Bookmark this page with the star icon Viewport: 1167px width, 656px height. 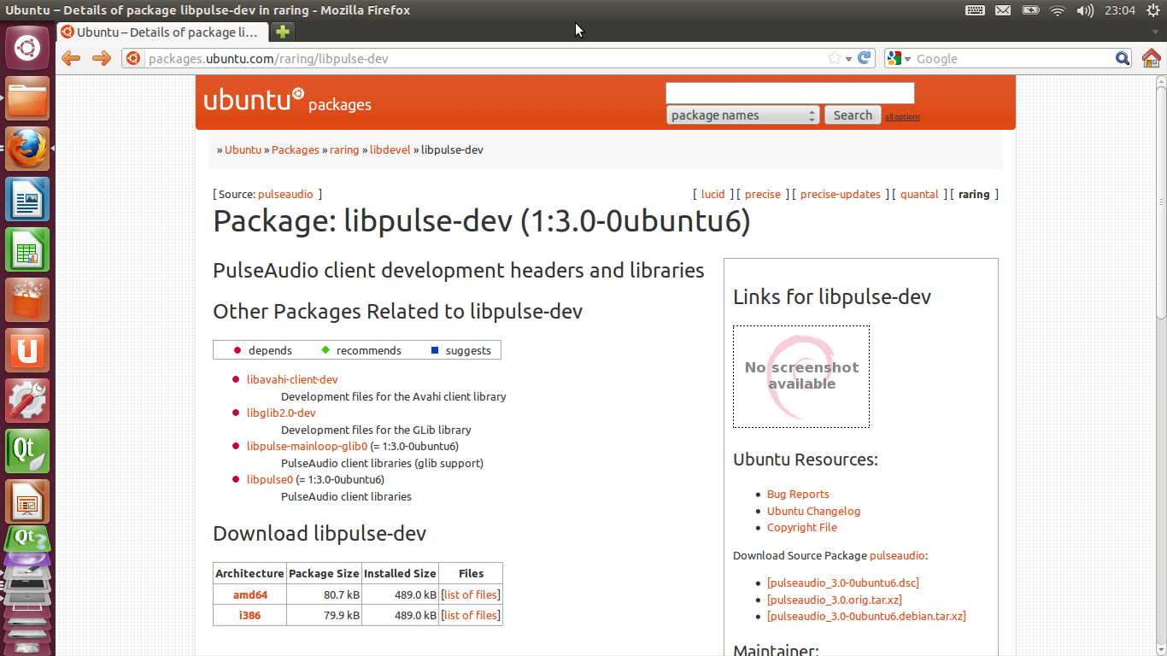pyautogui.click(x=835, y=58)
